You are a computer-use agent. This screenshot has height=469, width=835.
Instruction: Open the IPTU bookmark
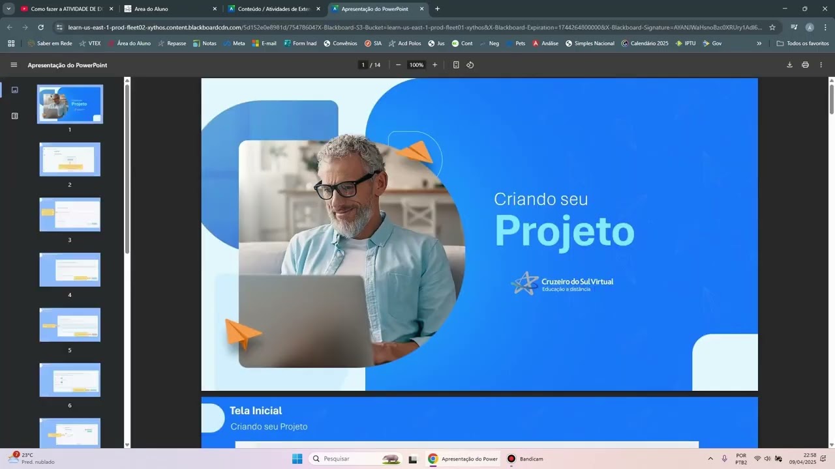coord(685,44)
